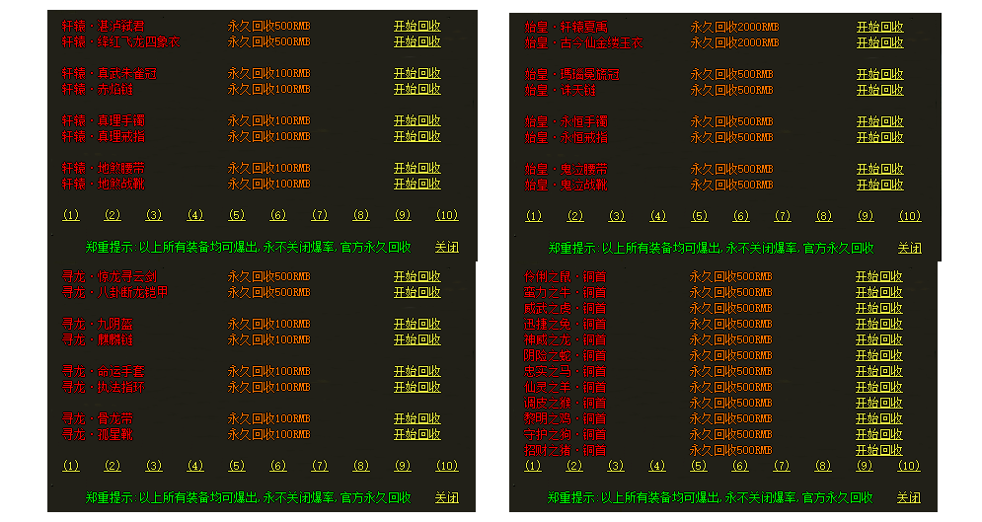Start recycling 神威之龙·铜首
The width and height of the screenshot is (982, 522).
[x=879, y=339]
